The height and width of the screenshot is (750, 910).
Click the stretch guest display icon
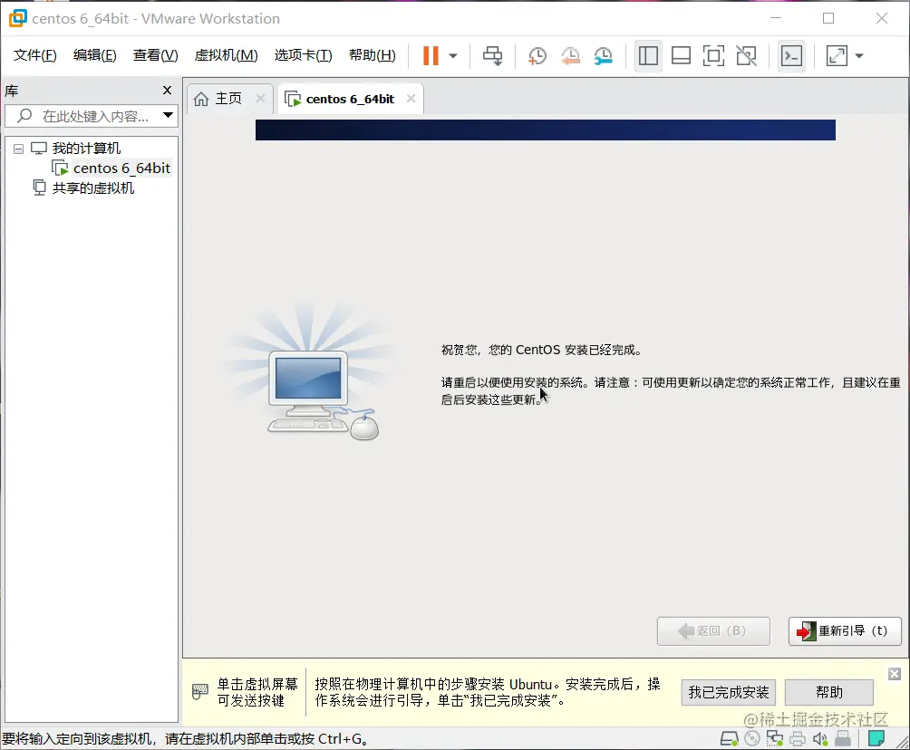tap(837, 55)
